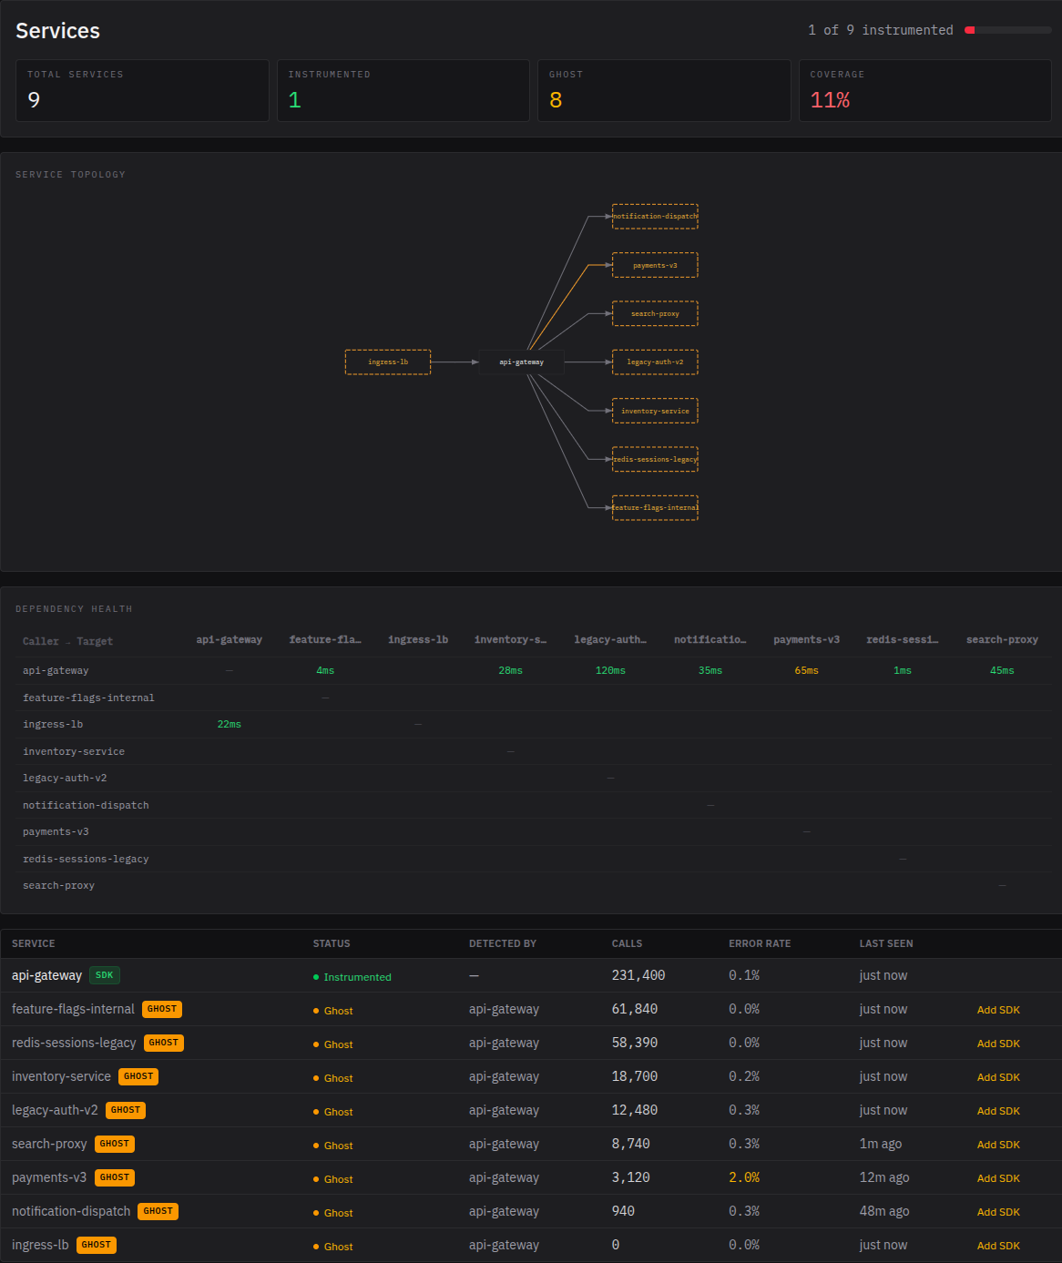
Task: Open the Ghost services summary card
Action: (664, 90)
